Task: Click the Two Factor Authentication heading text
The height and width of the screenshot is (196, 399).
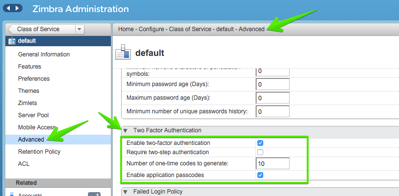Action: click(x=167, y=130)
